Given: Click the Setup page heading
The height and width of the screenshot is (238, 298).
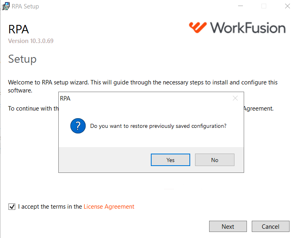Looking at the screenshot, I should point(22,59).
